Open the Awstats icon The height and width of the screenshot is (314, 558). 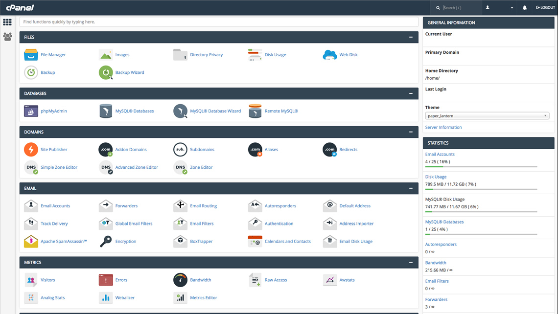(x=330, y=280)
